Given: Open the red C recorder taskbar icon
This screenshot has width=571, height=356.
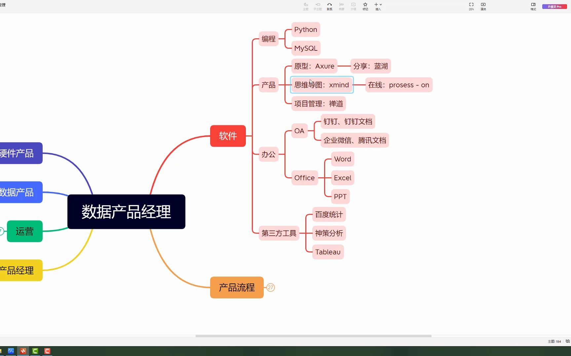Looking at the screenshot, I should coord(48,351).
